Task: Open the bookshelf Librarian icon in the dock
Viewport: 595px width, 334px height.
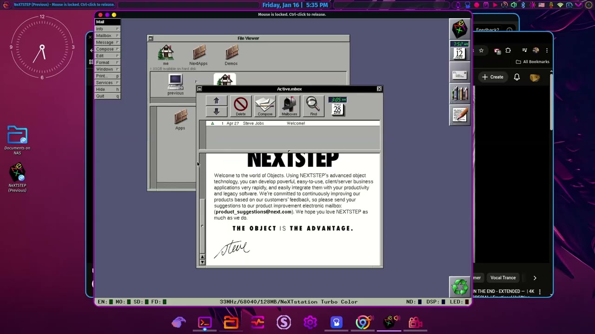Action: (459, 94)
